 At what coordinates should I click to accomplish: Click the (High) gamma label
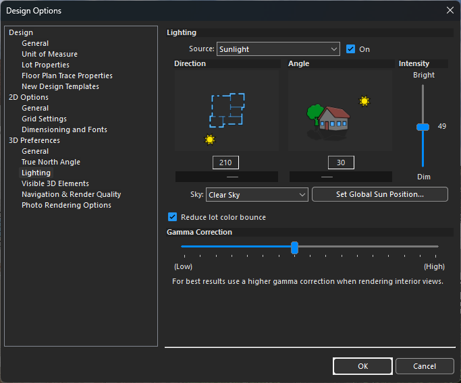pyautogui.click(x=434, y=266)
